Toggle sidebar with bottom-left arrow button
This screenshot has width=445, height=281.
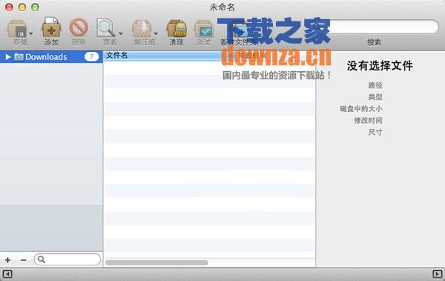[7, 274]
